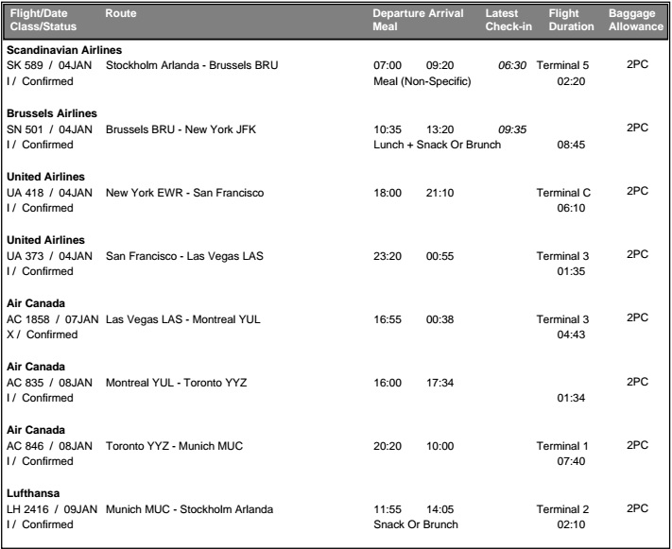
Task: Click the Lufthansa carrier name
Action: coord(34,494)
